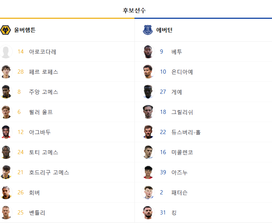Click player name 미콜렌코

tap(182, 152)
